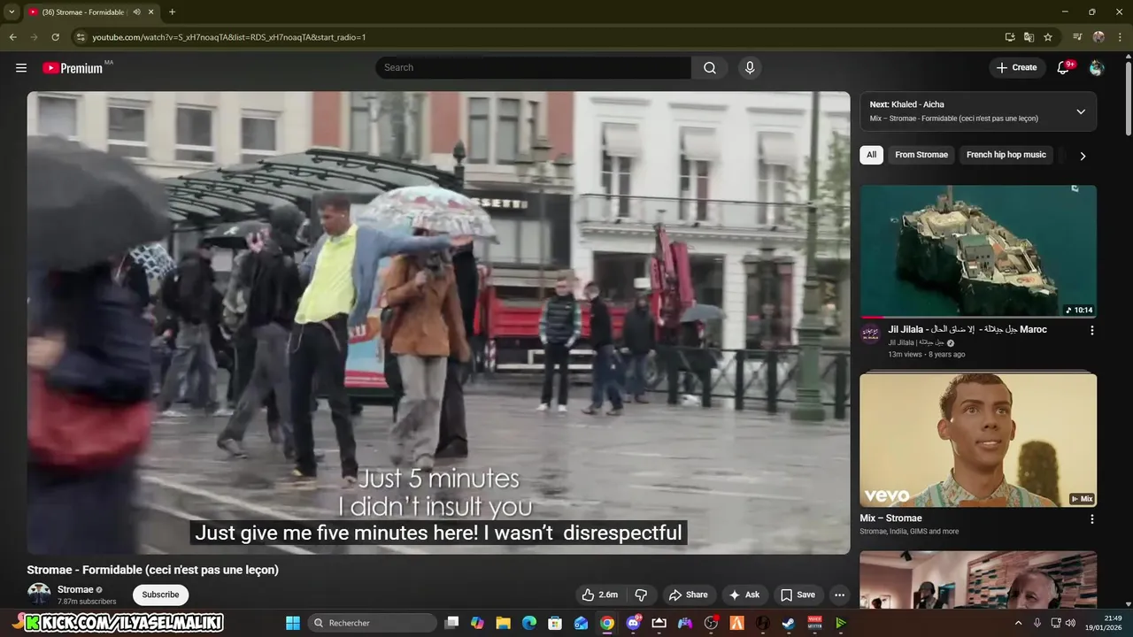Click the browser address bar URL
Screen dimensions: 1133x637
coord(229,37)
